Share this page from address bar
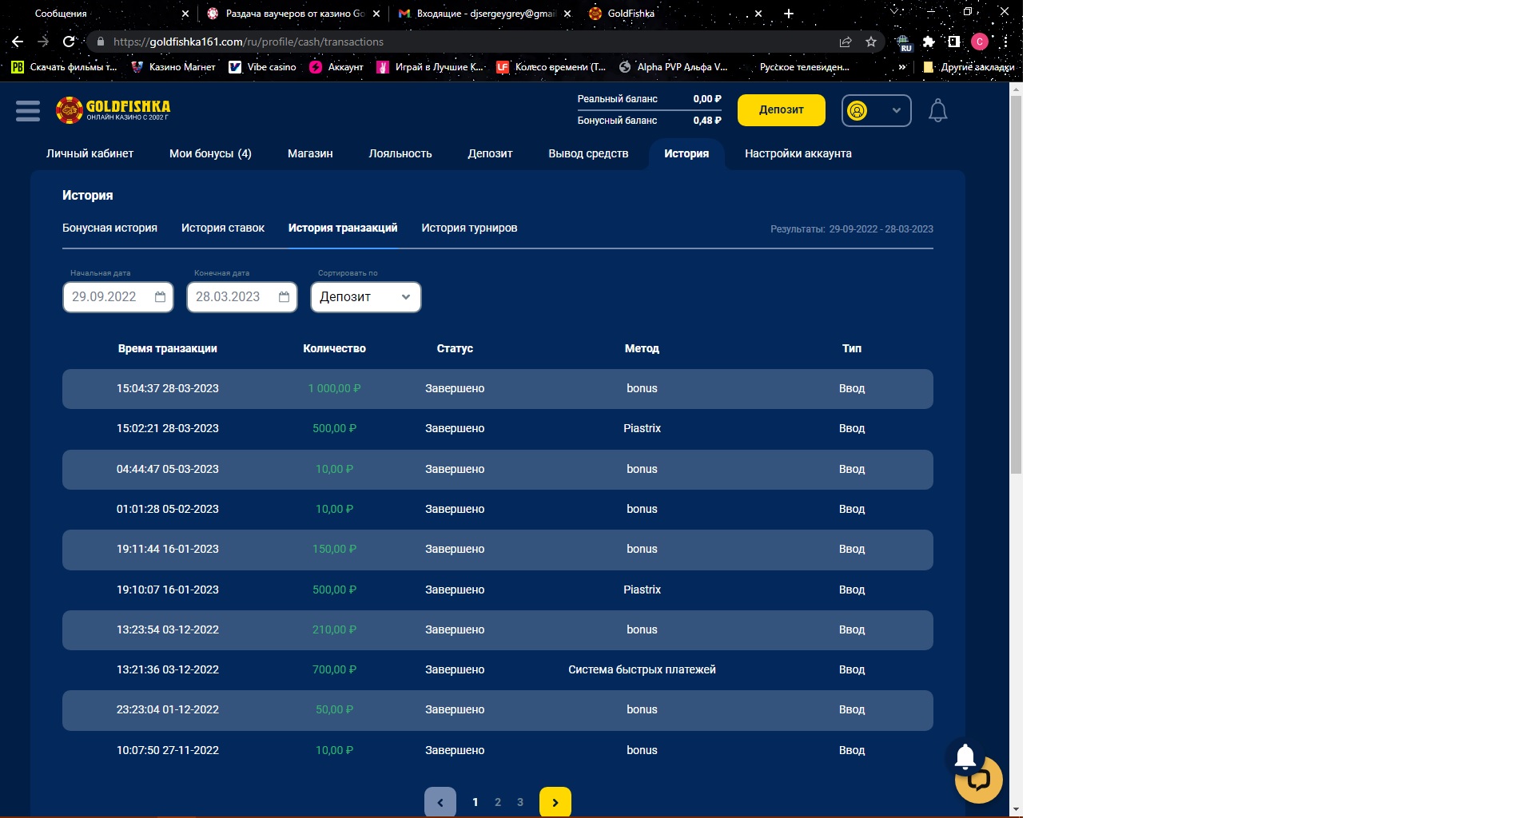The width and height of the screenshot is (1524, 818). [x=846, y=42]
